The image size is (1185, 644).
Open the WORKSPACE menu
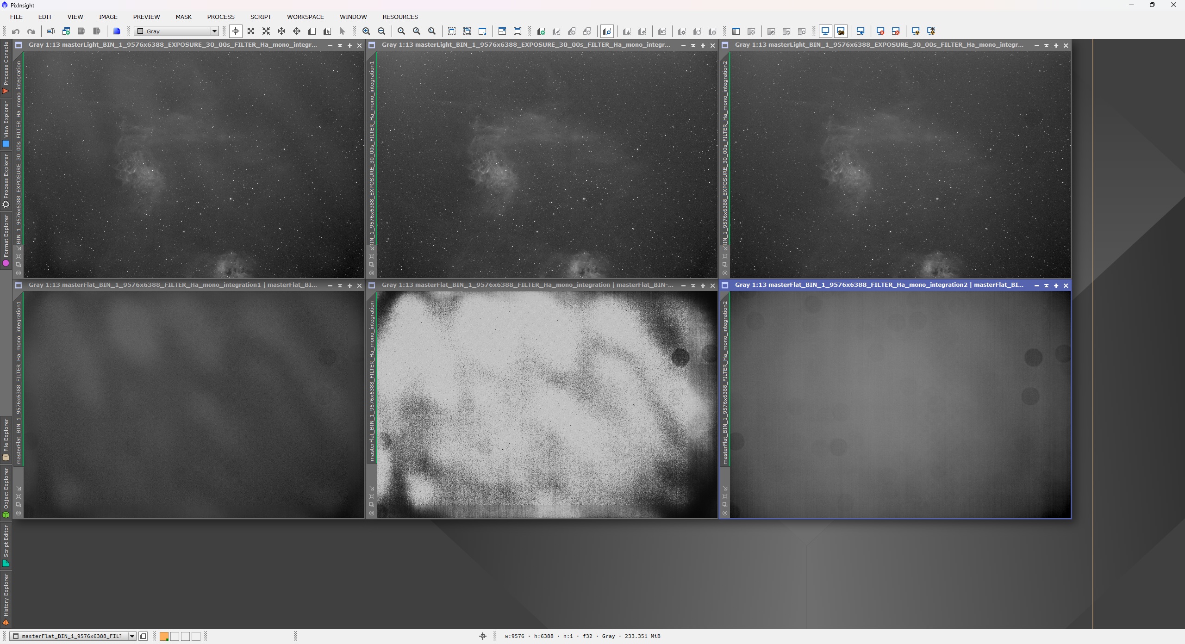(306, 17)
